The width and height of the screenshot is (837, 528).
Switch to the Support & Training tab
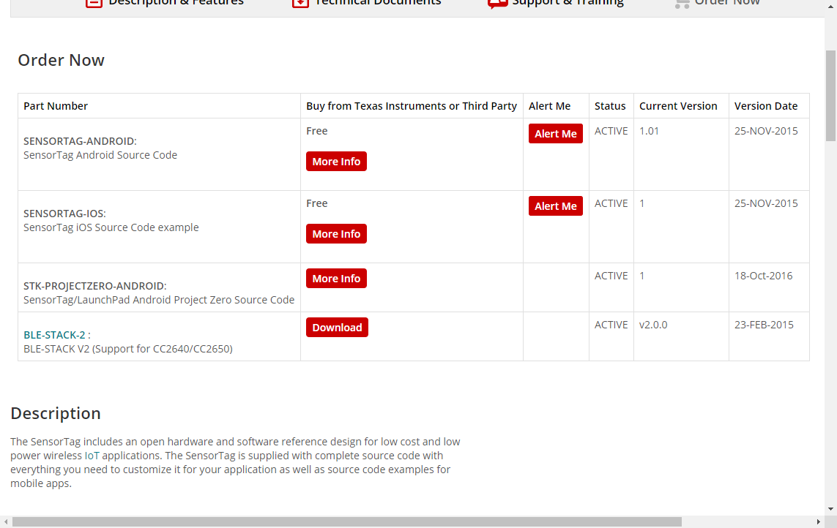(x=568, y=3)
